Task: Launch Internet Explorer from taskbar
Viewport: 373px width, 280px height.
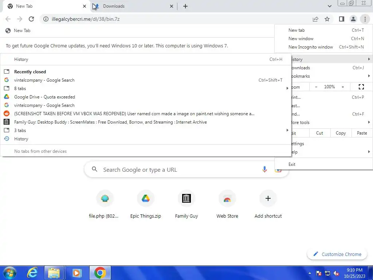Action: click(32, 273)
